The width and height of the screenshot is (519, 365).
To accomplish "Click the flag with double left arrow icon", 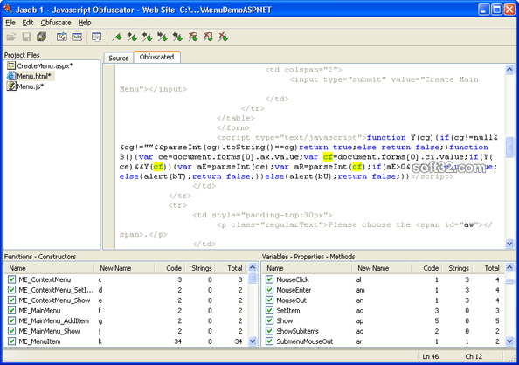I will 177,37.
